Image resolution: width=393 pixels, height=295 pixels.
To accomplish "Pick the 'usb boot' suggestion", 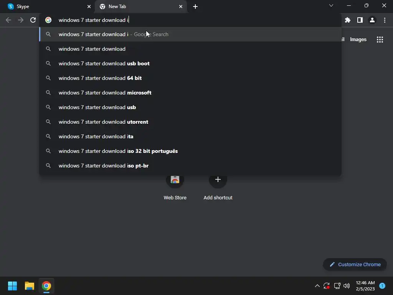I will 190,63.
